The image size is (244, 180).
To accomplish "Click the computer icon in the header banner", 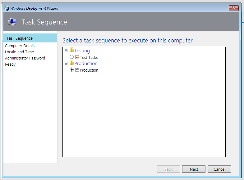I will coord(12,22).
